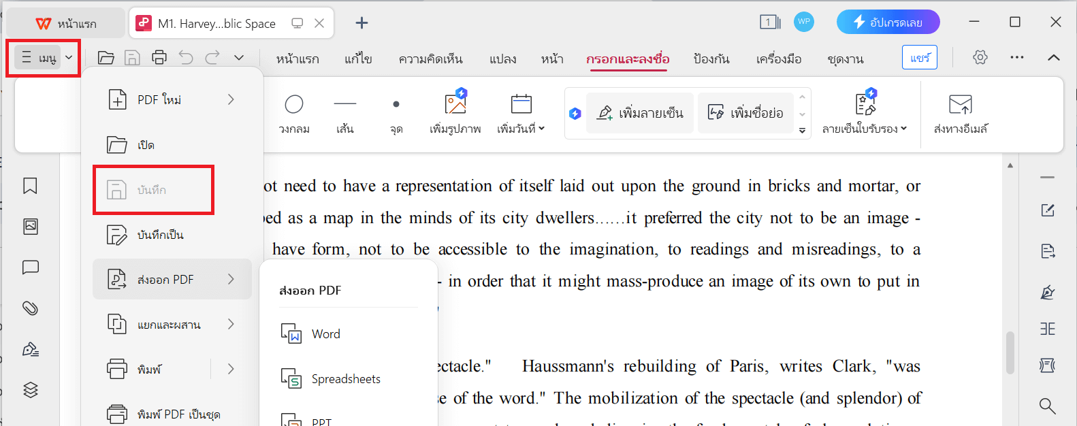Choose แยกและผสาน split and merge item
Image resolution: width=1077 pixels, height=426 pixels.
coord(172,325)
